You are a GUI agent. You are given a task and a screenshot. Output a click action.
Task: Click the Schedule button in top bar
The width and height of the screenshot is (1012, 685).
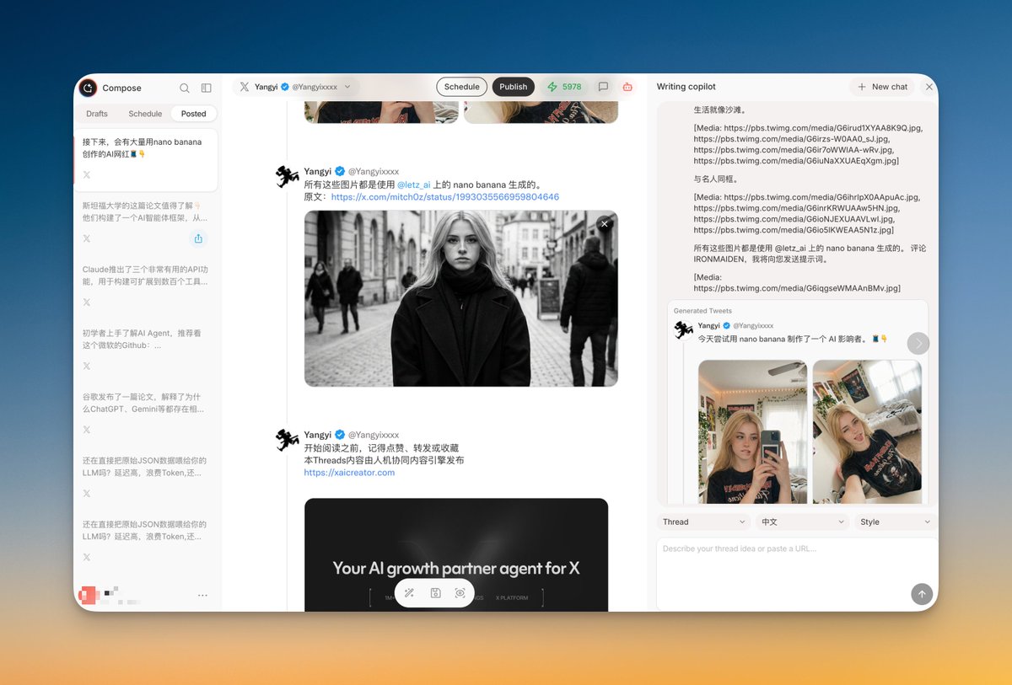[x=462, y=87]
